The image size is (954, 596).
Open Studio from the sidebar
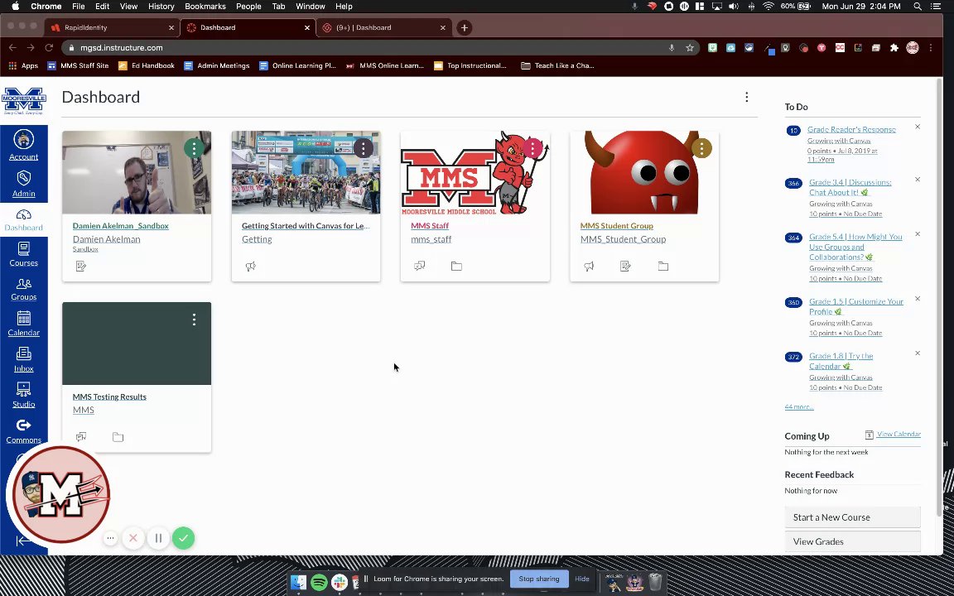click(24, 395)
